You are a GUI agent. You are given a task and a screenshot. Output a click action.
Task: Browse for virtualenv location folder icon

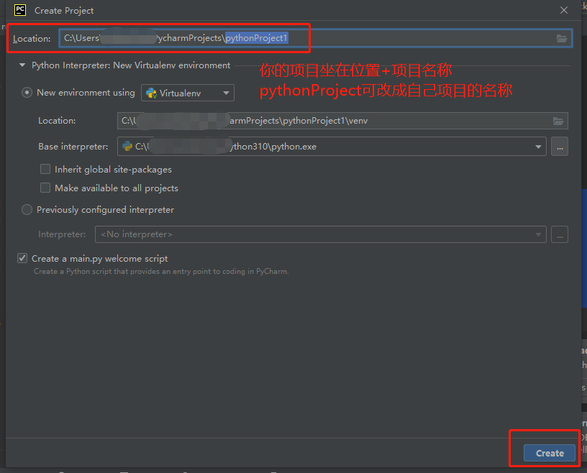point(558,121)
